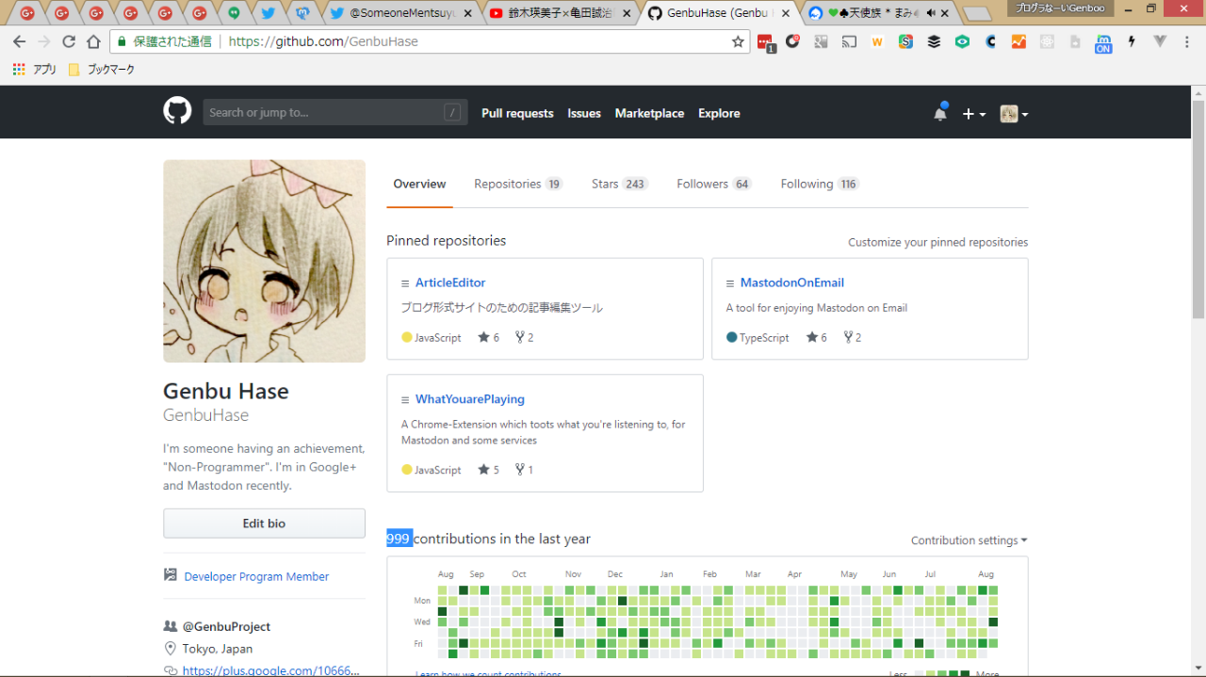Click the GitHub Octocat logo
Viewport: 1206px width, 677px height.
[x=177, y=112]
